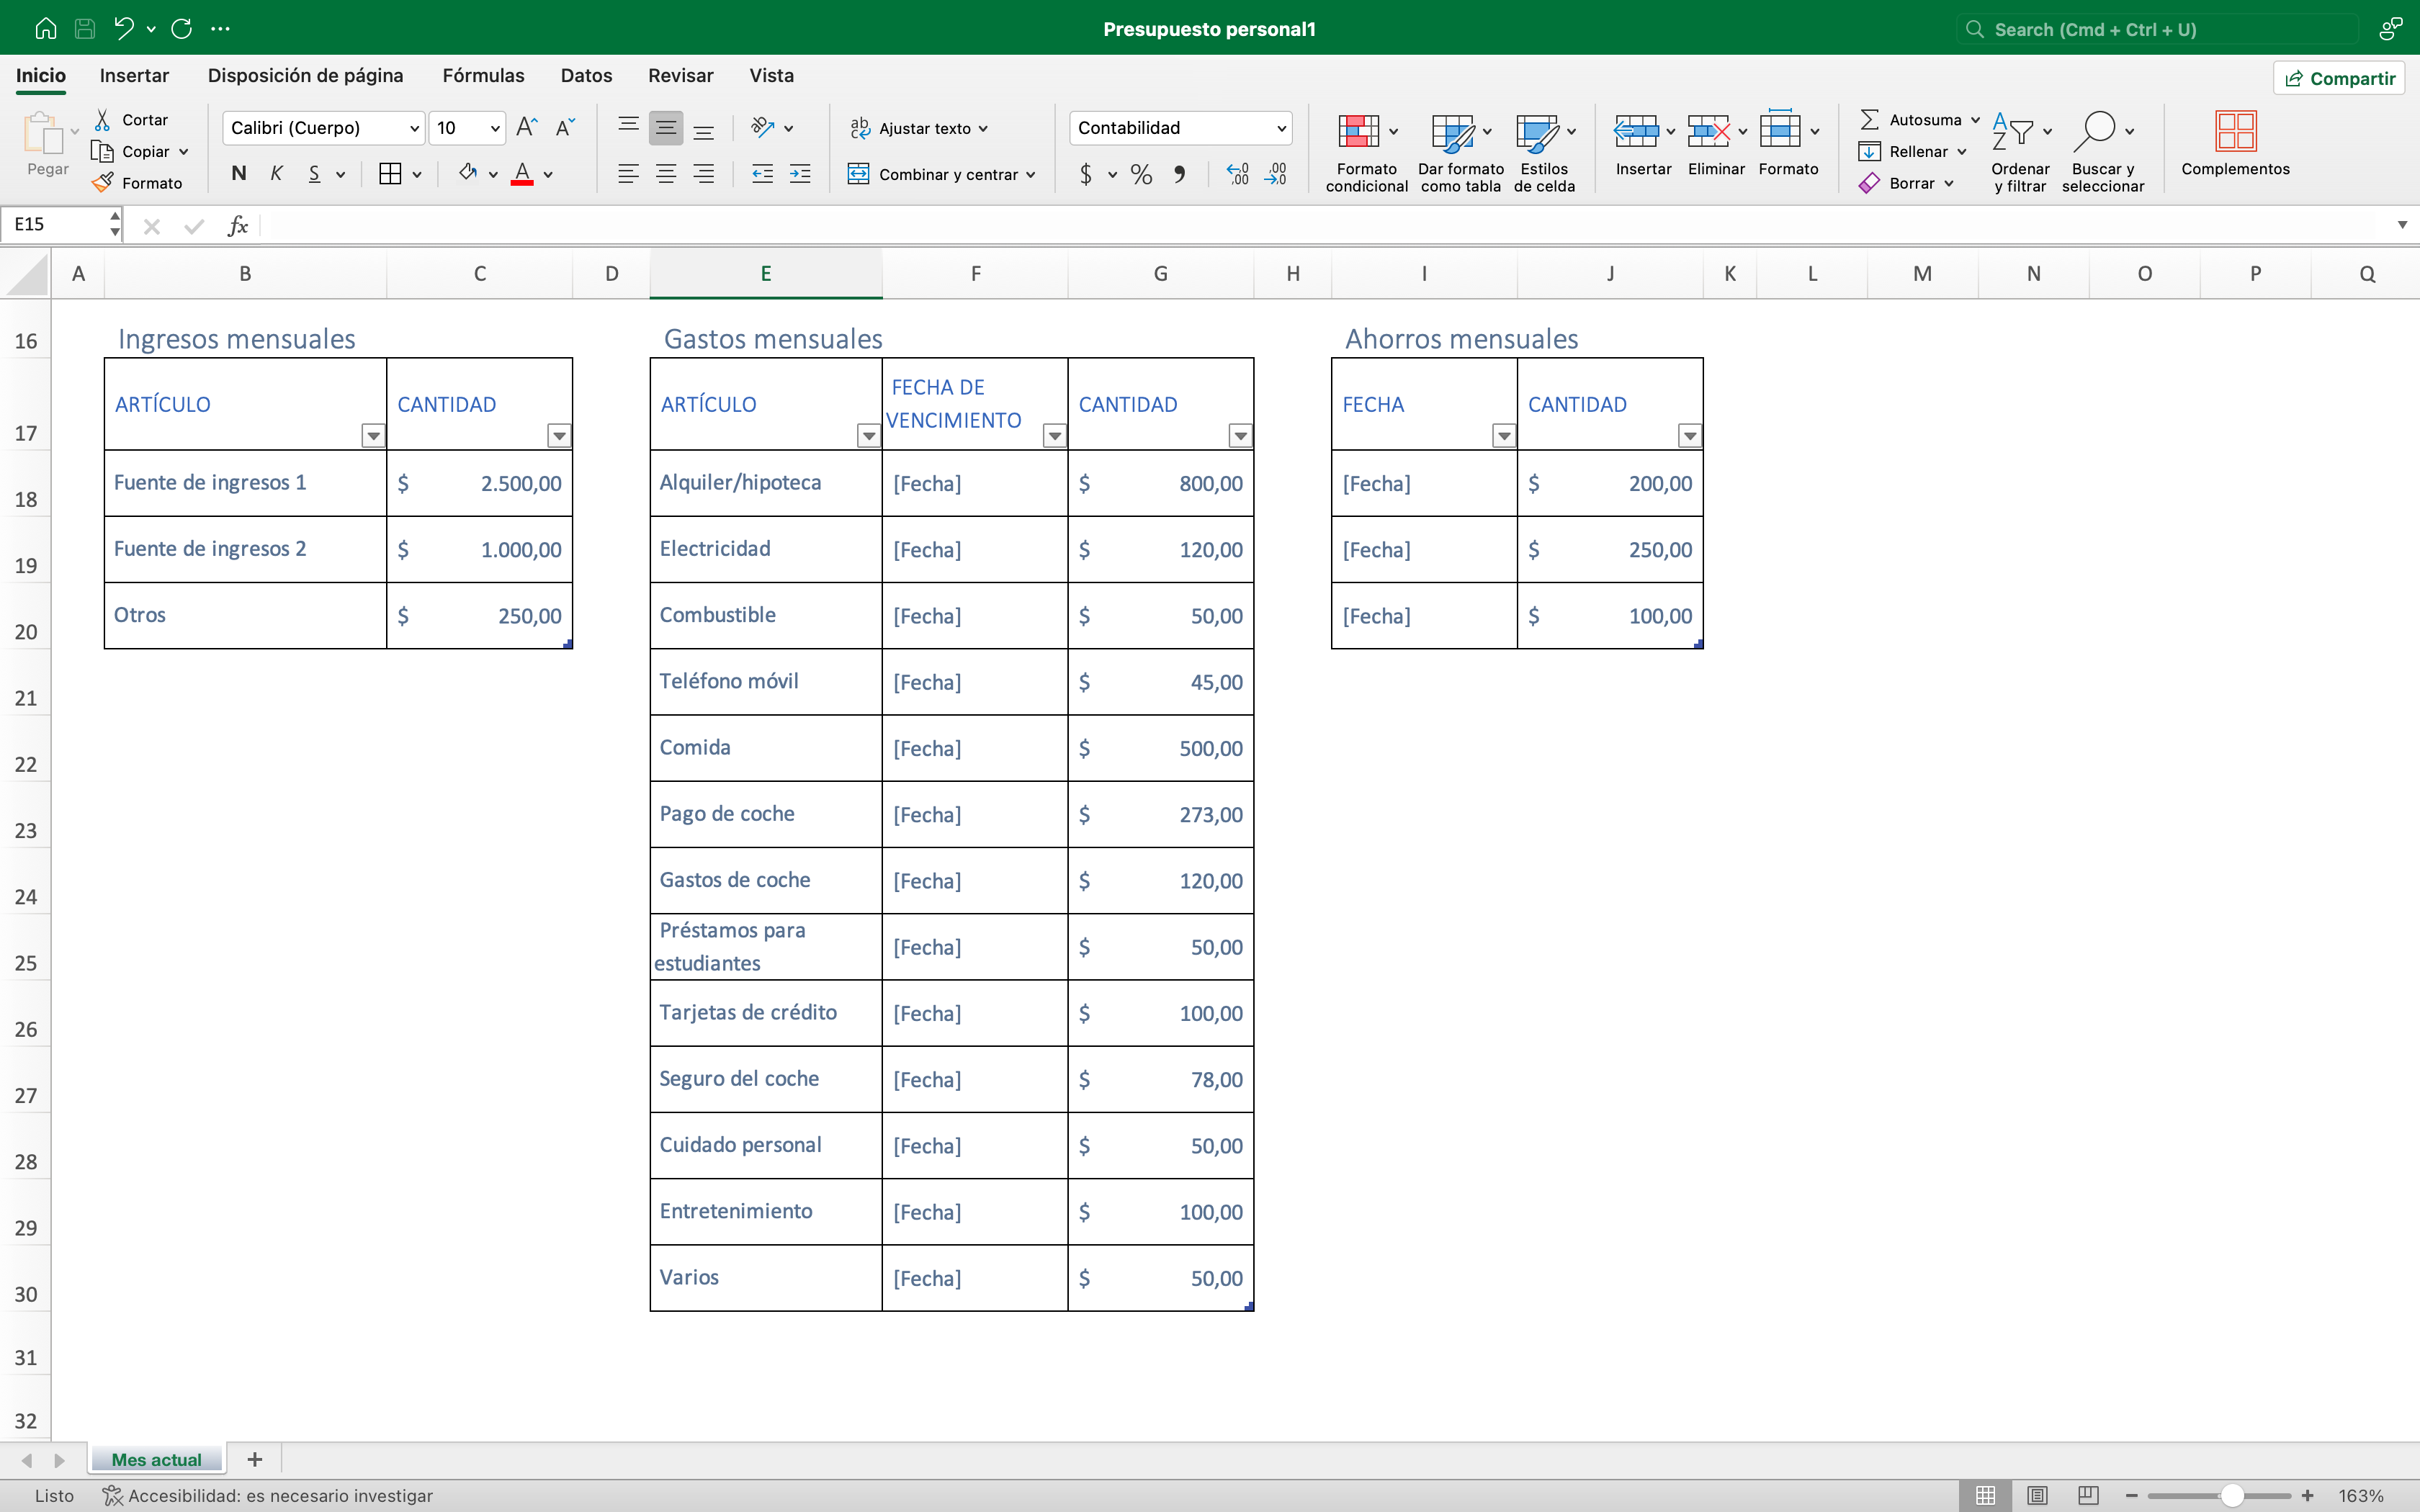Click the Complementos add-ins icon
This screenshot has height=1512, width=2420.
2235,131
